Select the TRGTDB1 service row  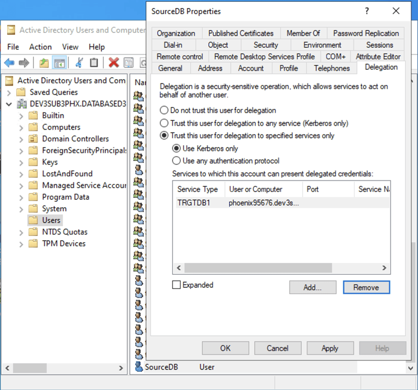point(227,202)
